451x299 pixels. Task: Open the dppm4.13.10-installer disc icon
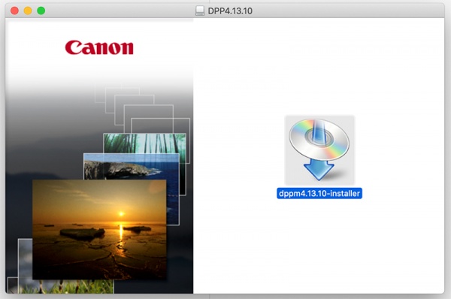319,149
